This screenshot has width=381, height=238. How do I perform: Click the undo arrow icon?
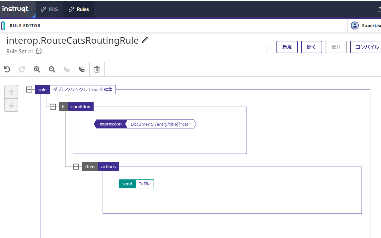[x=7, y=69]
